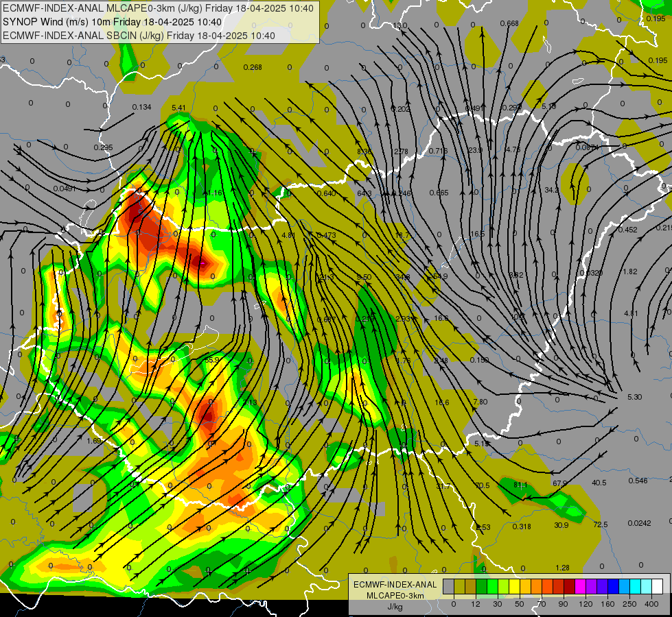Click the map value '0.202'
The width and height of the screenshot is (672, 617).
tap(401, 109)
